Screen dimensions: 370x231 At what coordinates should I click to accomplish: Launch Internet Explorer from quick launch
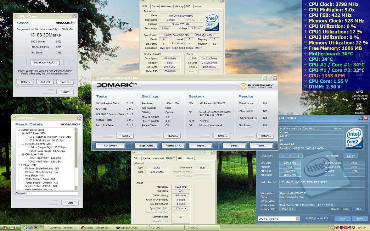[x=31, y=228]
